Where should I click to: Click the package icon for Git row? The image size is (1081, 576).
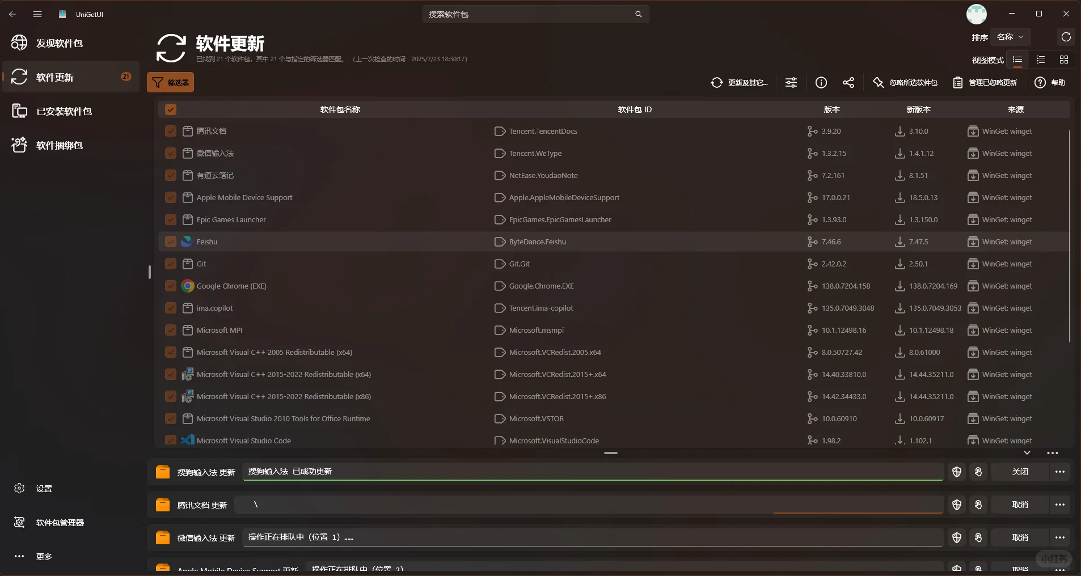[x=188, y=264]
